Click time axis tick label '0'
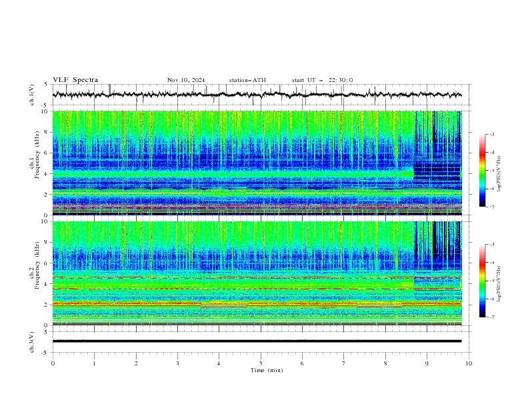 pos(53,363)
